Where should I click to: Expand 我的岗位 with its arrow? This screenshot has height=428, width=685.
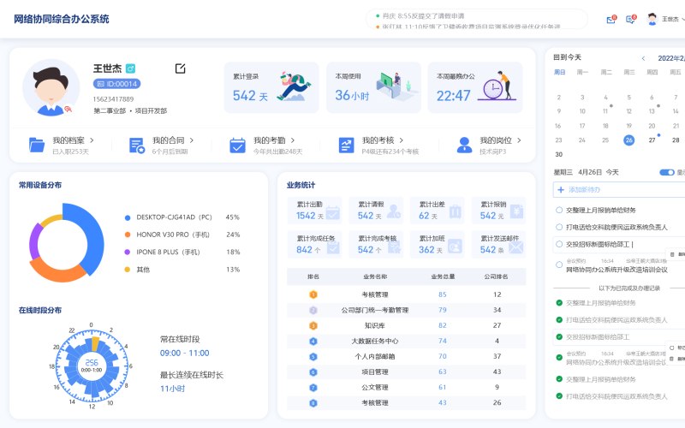519,140
